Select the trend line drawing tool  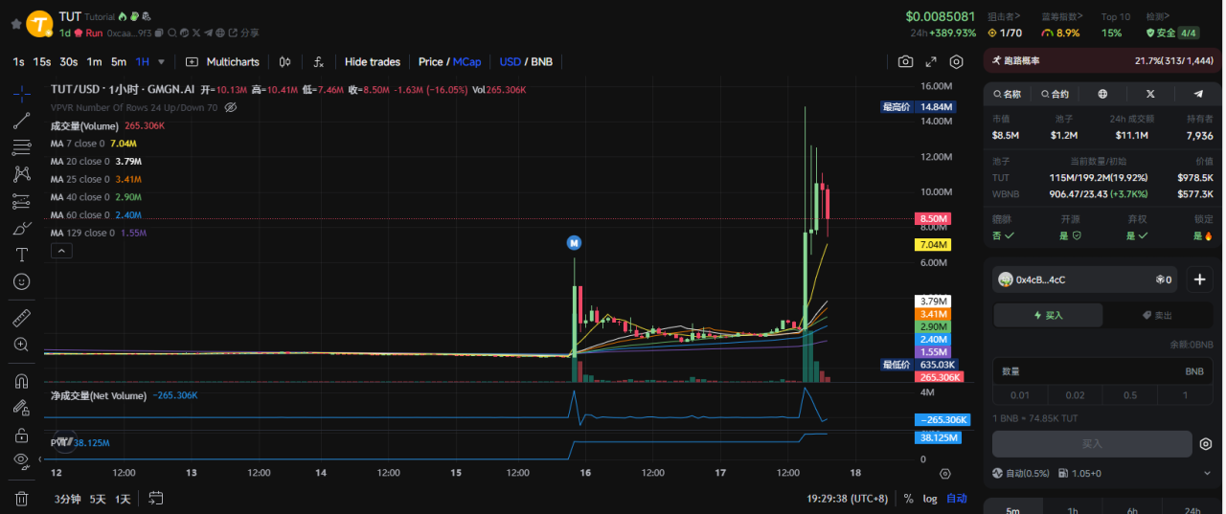[21, 121]
